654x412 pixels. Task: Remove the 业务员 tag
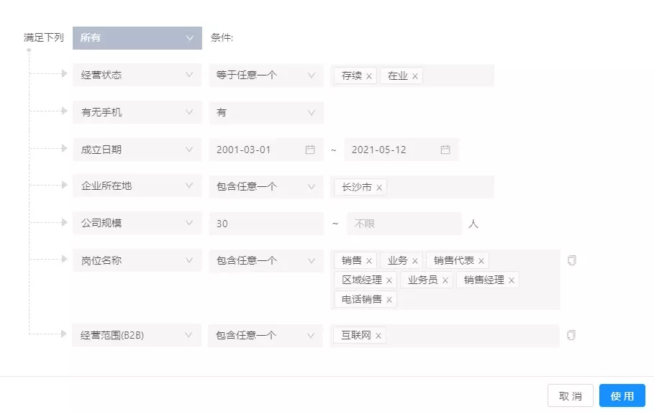(445, 280)
